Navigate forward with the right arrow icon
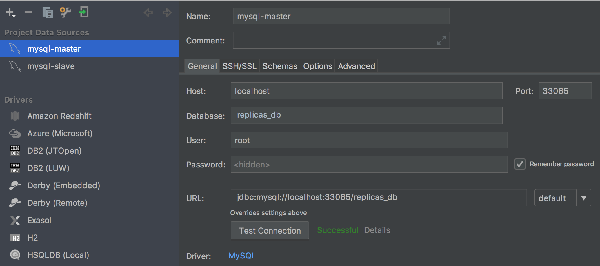The image size is (600, 266). point(167,12)
